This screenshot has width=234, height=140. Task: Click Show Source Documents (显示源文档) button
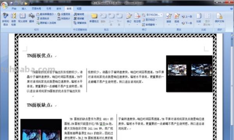[x=207, y=19]
